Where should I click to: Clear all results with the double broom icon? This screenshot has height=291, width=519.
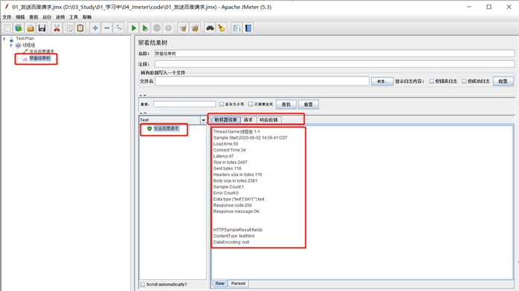click(x=195, y=28)
